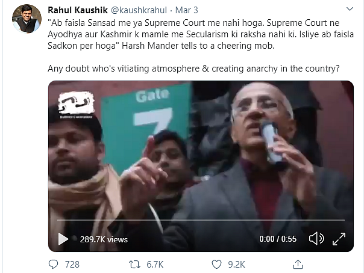View the 728 replies count
The image size is (364, 273).
click(x=72, y=265)
